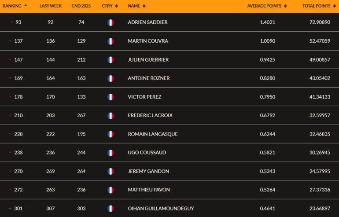This screenshot has height=217, width=339.
Task: Select Oihan Guillamoundeguy player name
Action: pos(161,209)
